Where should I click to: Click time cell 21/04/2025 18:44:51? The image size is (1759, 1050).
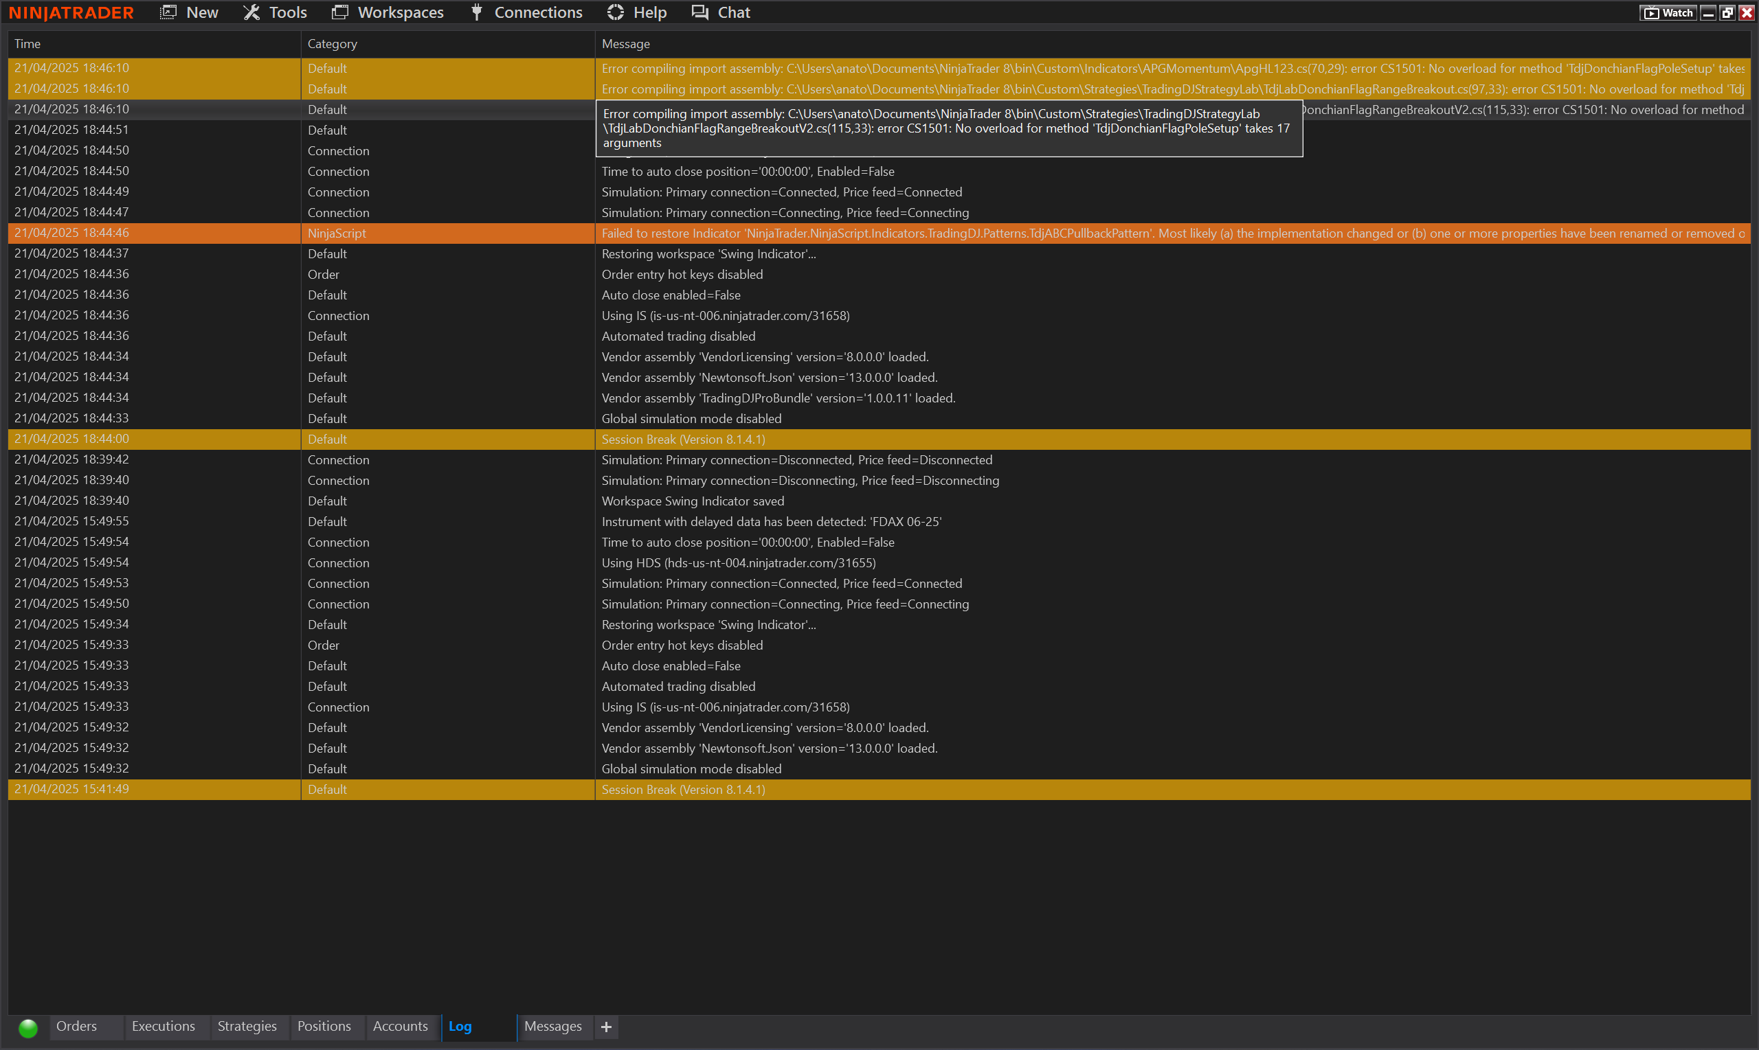155,130
